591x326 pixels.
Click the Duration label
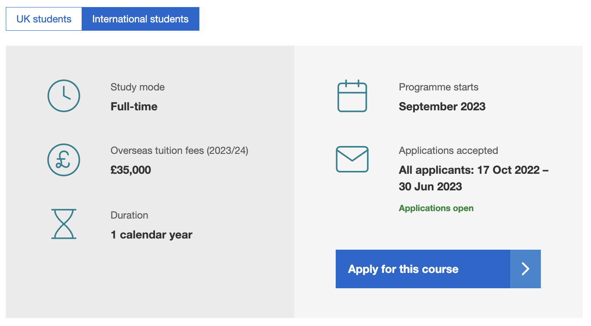coord(129,215)
